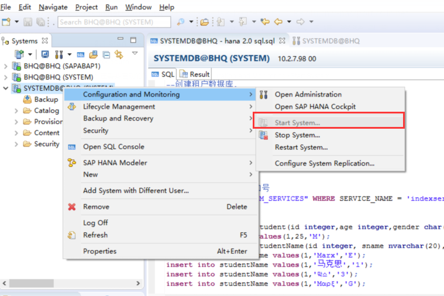Click the New wizard icon in toolbar
The width and height of the screenshot is (444, 296).
pos(6,22)
